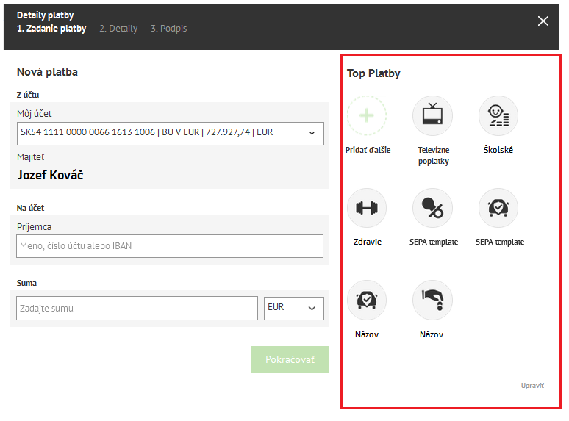This screenshot has width=569, height=421.
Task: Close the Detaily platby dialog
Action: coord(543,21)
